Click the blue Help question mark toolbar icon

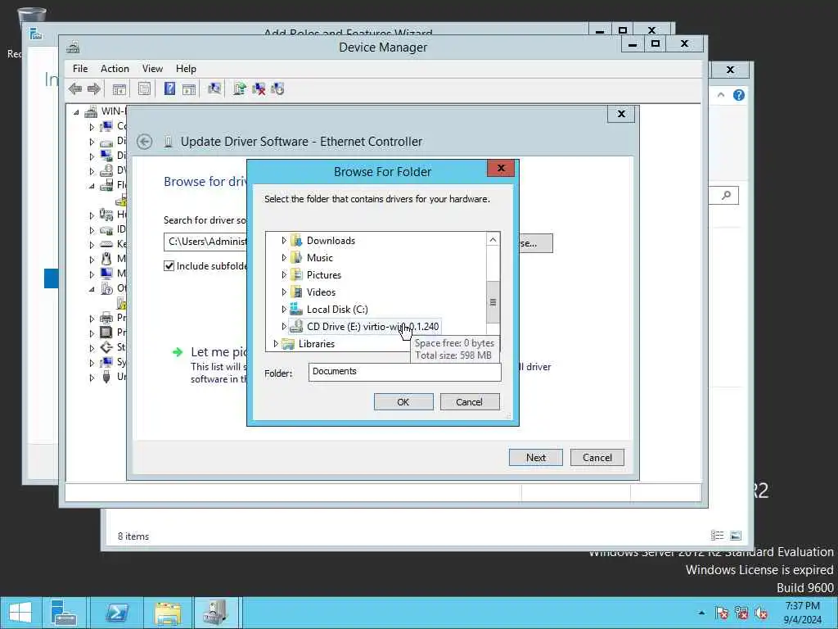click(169, 88)
